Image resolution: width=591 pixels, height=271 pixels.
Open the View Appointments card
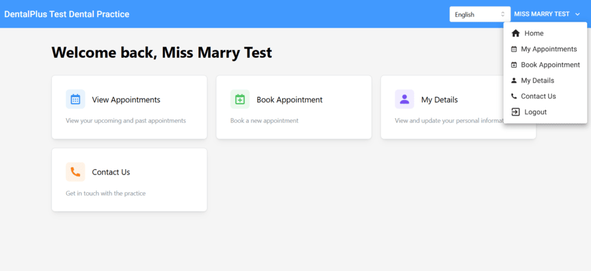[129, 107]
